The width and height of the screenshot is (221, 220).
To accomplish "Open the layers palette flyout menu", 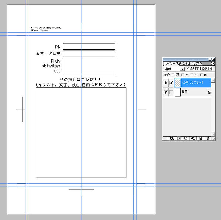I will click(x=213, y=64).
